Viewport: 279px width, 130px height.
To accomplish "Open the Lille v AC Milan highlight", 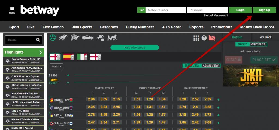I will point(24,112).
